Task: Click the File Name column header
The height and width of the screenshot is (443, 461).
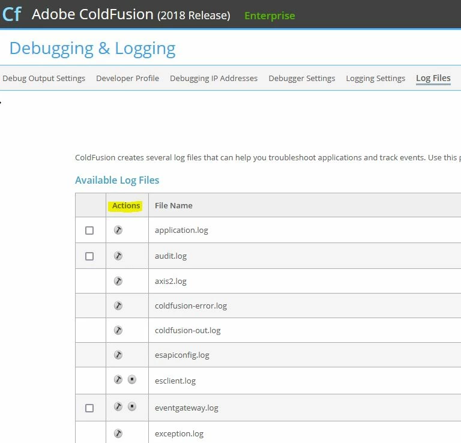Action: click(x=173, y=205)
